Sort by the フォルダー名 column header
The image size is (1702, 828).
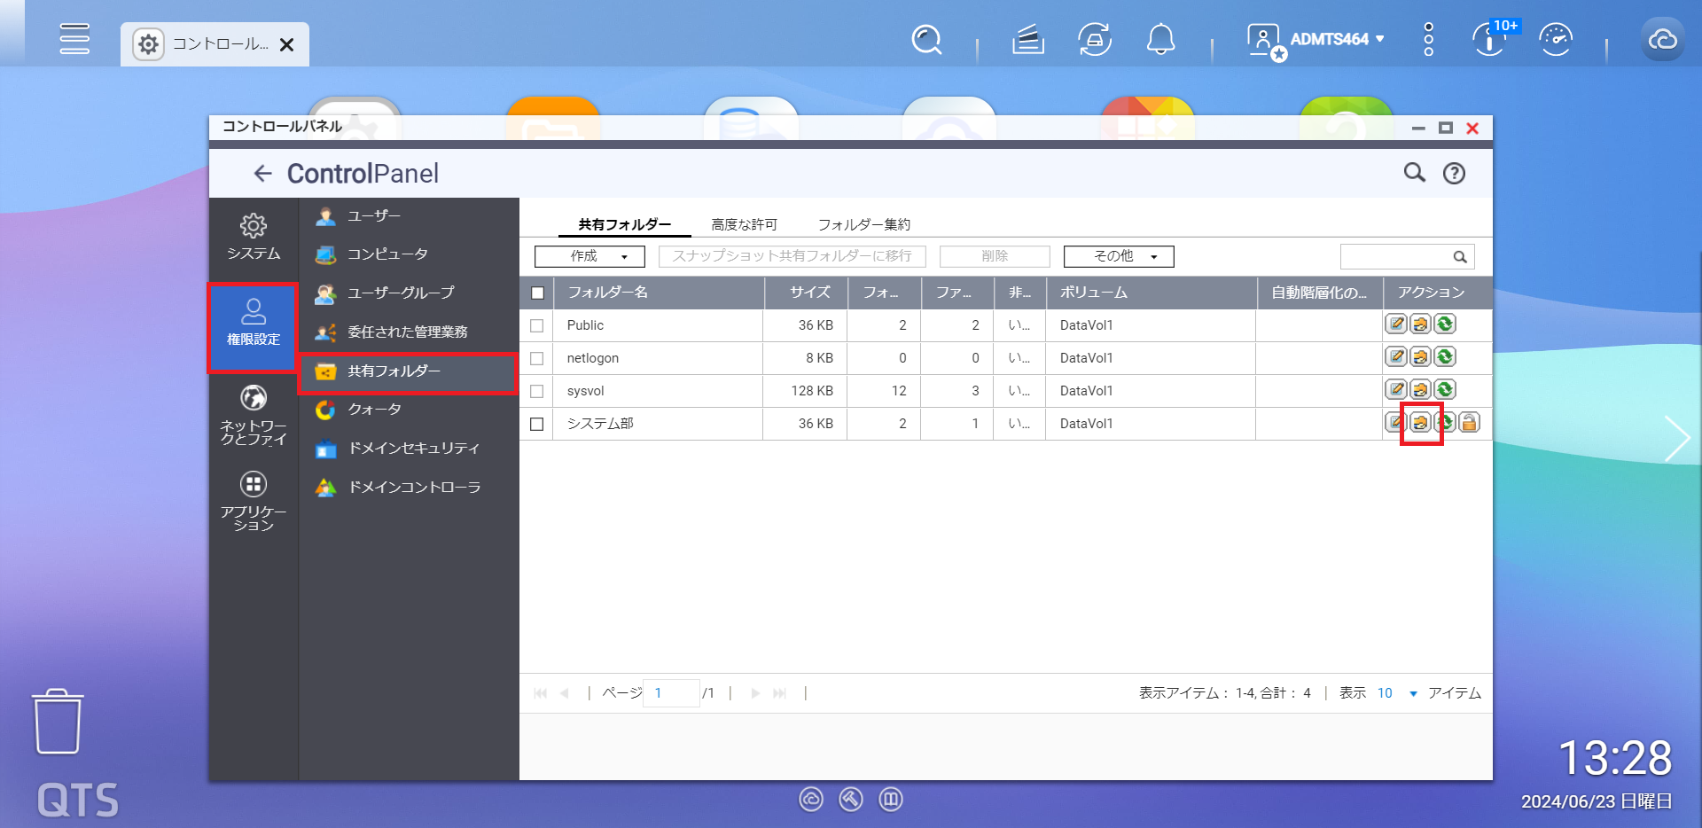[x=658, y=293]
